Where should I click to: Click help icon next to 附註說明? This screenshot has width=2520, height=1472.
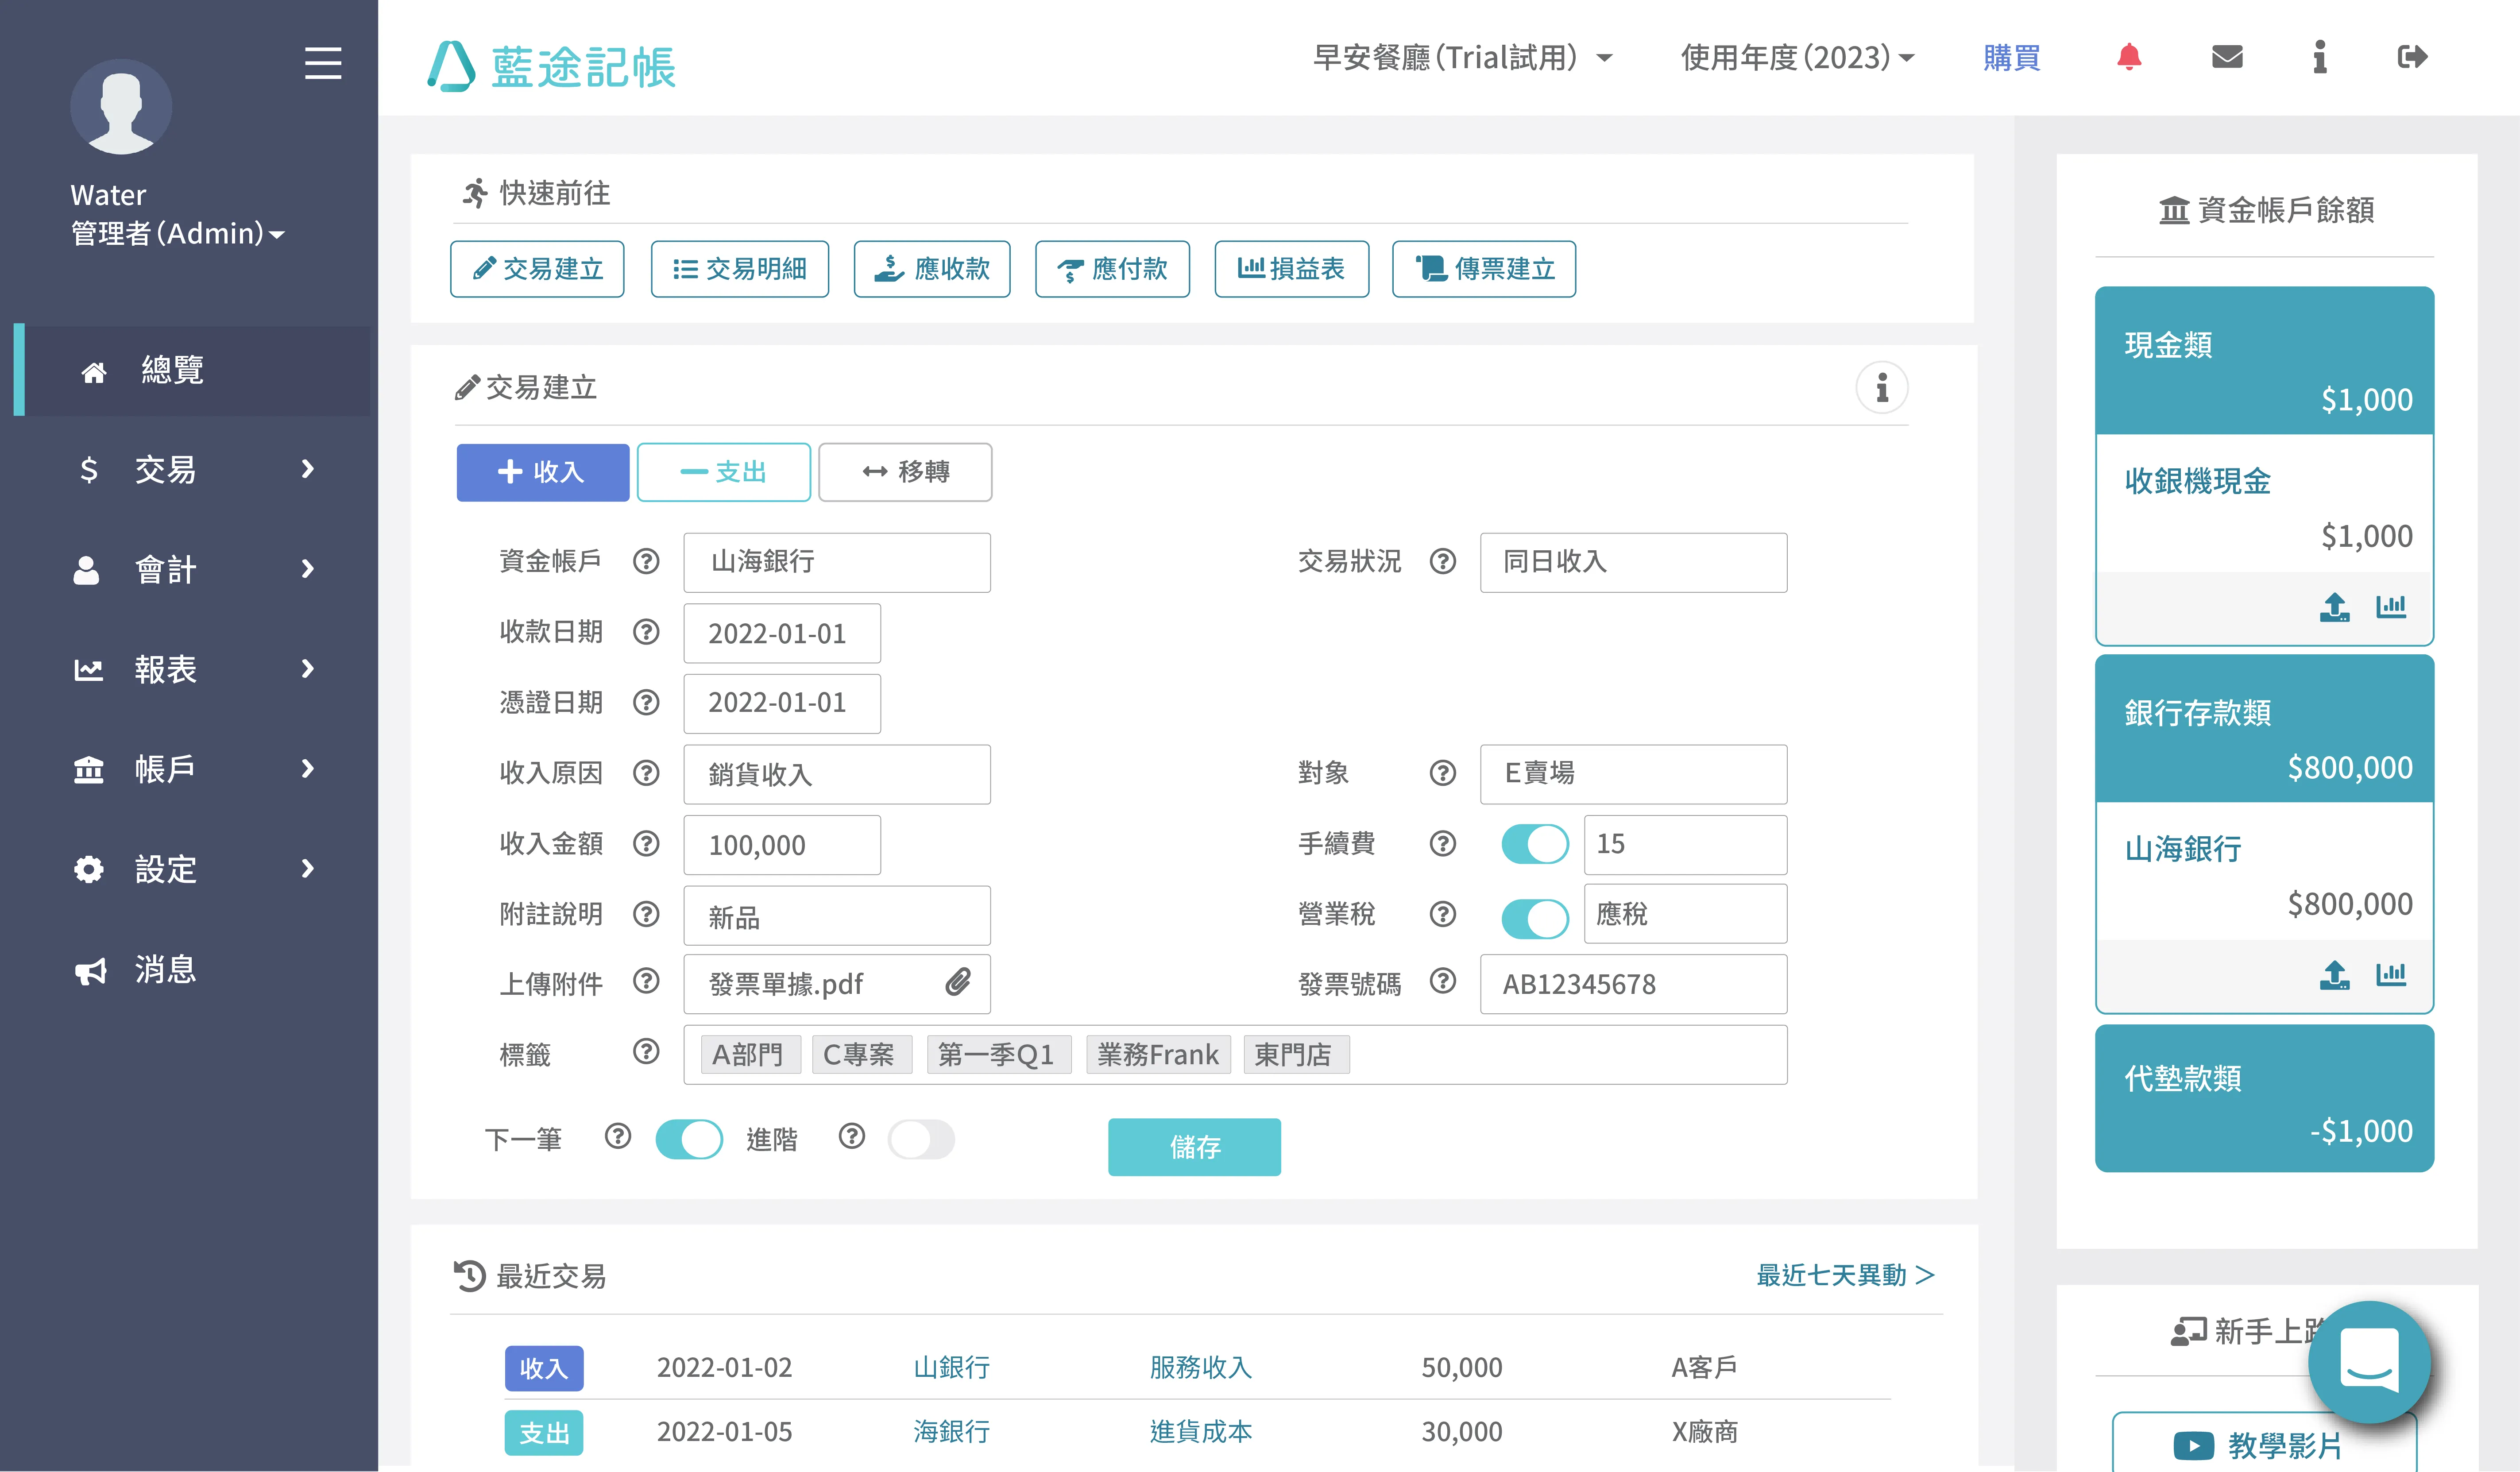[646, 914]
